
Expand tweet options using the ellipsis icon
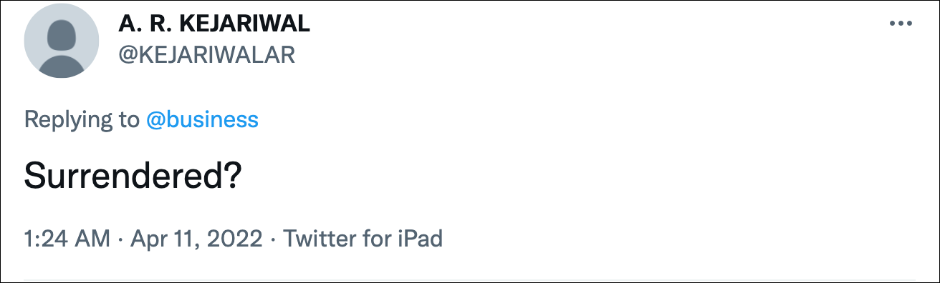pyautogui.click(x=900, y=24)
